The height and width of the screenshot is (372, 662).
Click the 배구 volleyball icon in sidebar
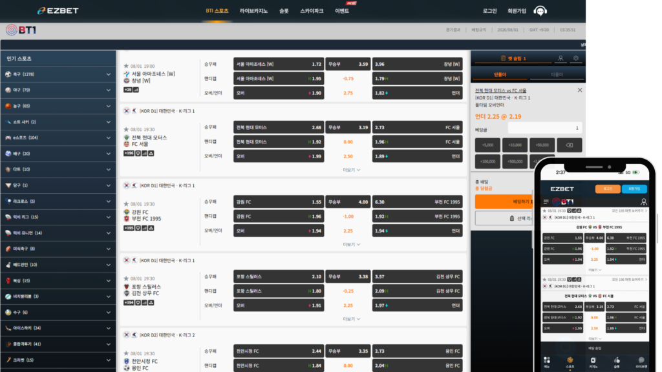[8, 154]
